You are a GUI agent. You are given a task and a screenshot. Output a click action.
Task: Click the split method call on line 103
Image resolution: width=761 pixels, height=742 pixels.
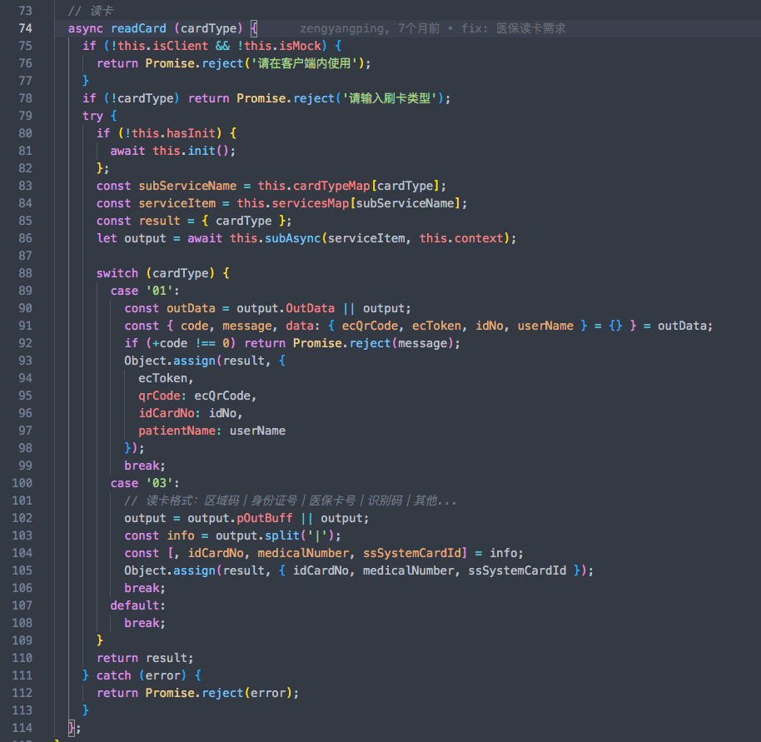click(x=282, y=535)
